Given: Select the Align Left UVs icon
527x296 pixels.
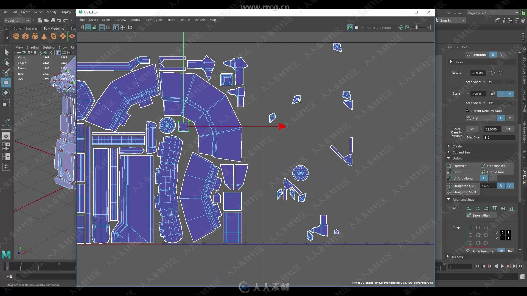Looking at the screenshot, I should point(469,208).
